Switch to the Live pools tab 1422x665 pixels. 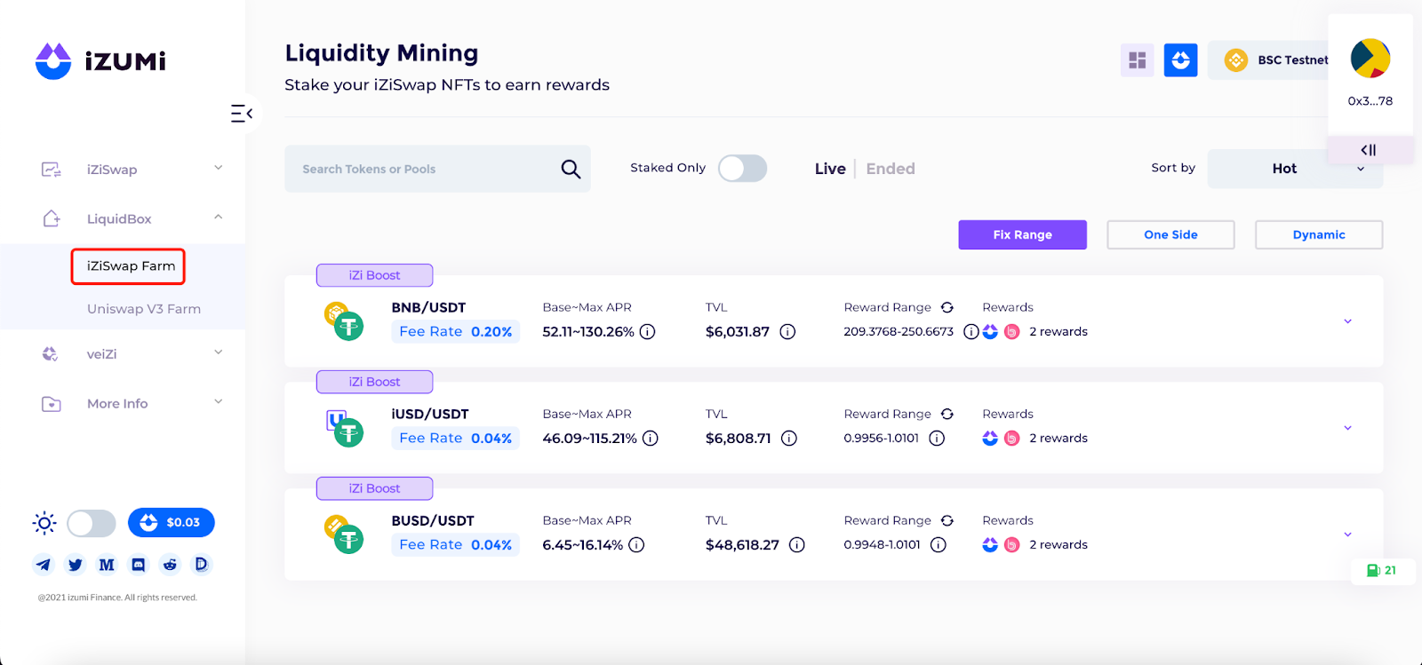coord(830,169)
